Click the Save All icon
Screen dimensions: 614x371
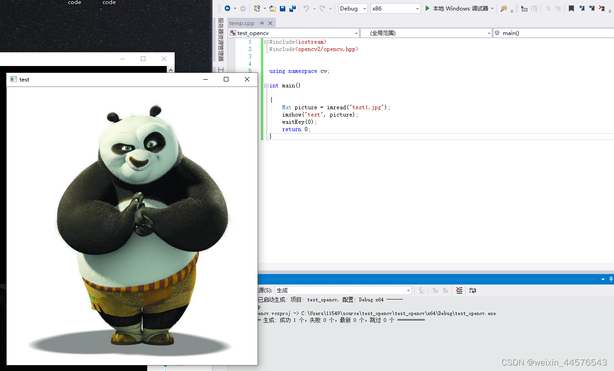(x=293, y=8)
